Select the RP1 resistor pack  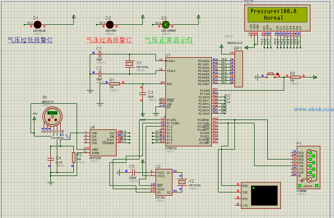click(x=238, y=69)
